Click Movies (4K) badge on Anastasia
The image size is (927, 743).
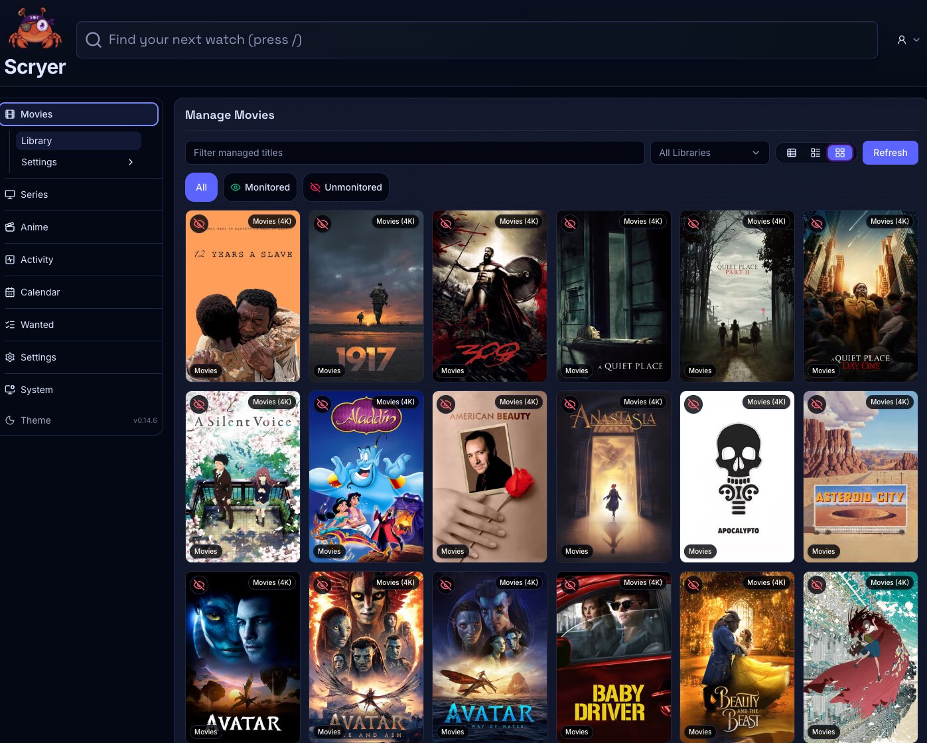(x=643, y=402)
